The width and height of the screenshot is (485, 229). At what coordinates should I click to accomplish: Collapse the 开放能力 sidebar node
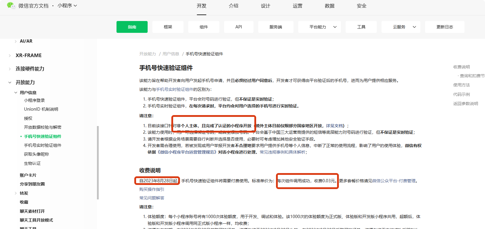click(x=10, y=83)
